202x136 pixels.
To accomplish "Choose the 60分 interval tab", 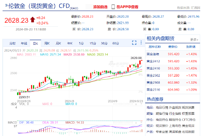I will pos(116,44).
